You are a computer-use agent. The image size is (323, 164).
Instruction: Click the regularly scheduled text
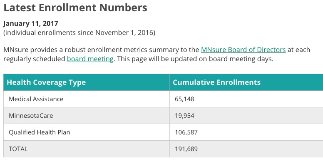pyautogui.click(x=34, y=59)
